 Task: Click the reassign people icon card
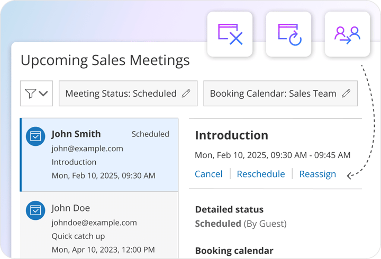347,34
